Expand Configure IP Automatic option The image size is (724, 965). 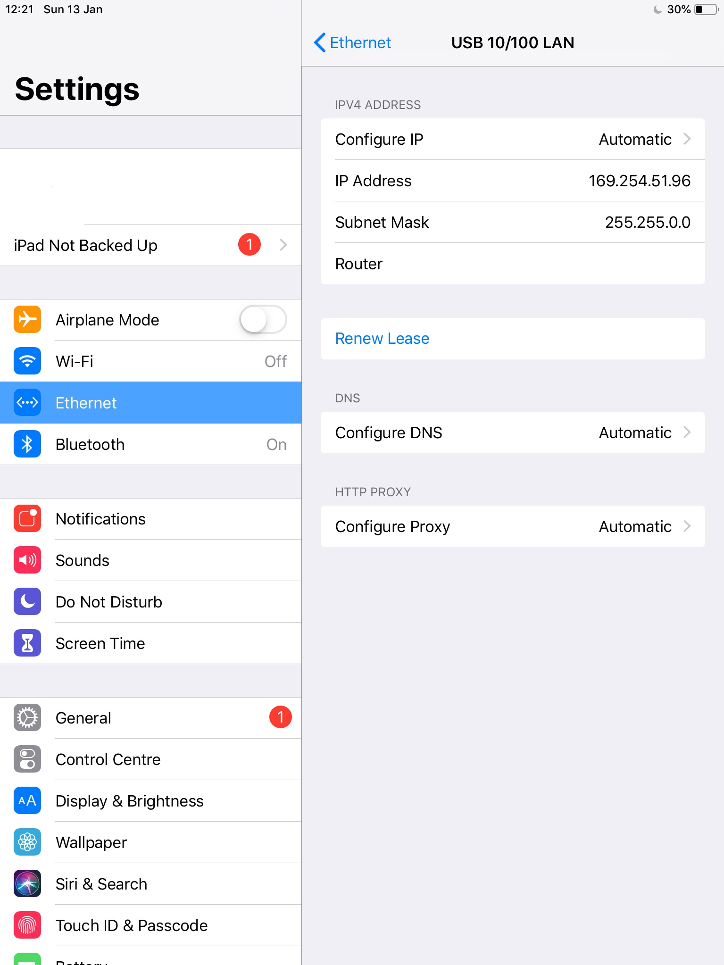pyautogui.click(x=513, y=139)
